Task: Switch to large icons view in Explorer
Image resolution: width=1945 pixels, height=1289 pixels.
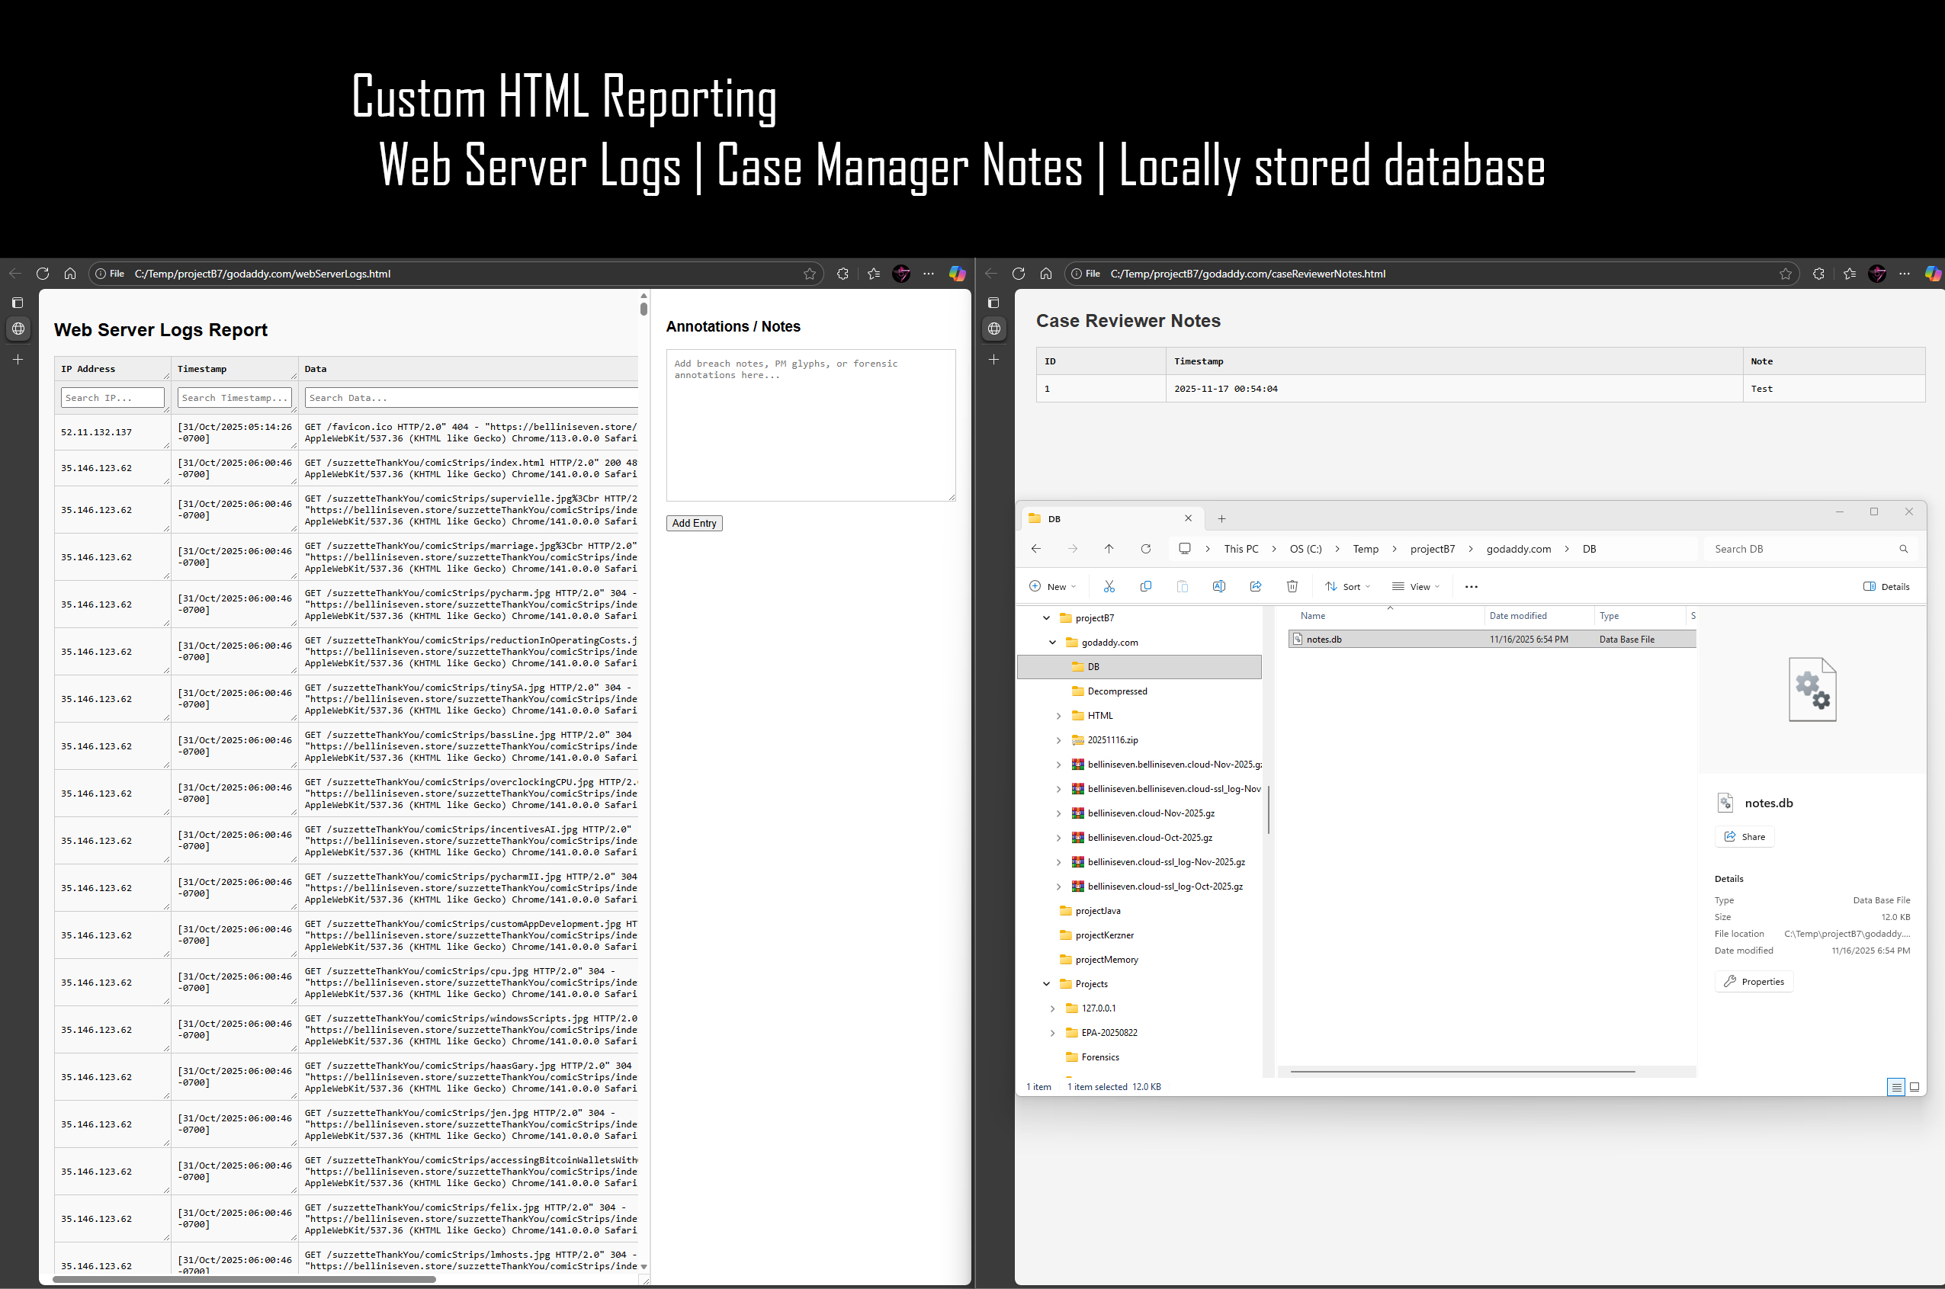Action: pos(1914,1087)
